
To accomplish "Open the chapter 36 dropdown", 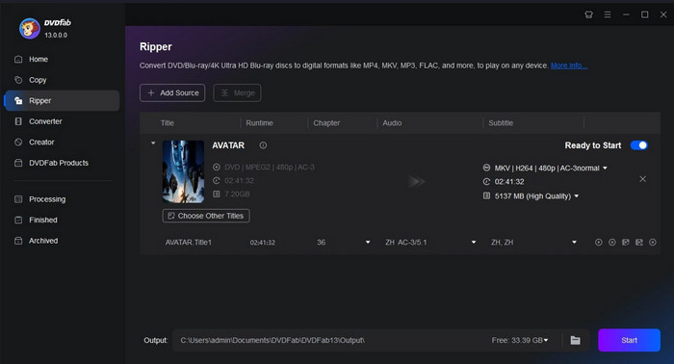I will (368, 243).
